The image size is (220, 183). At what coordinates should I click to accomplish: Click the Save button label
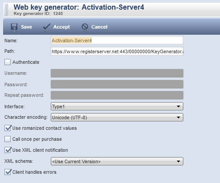pos(27,27)
